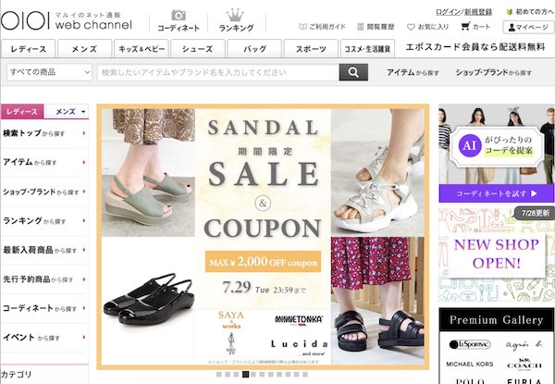This screenshot has height=384, width=555.
Task: Open the コスメ・生活雑貨 navigation tab
Action: click(x=367, y=49)
